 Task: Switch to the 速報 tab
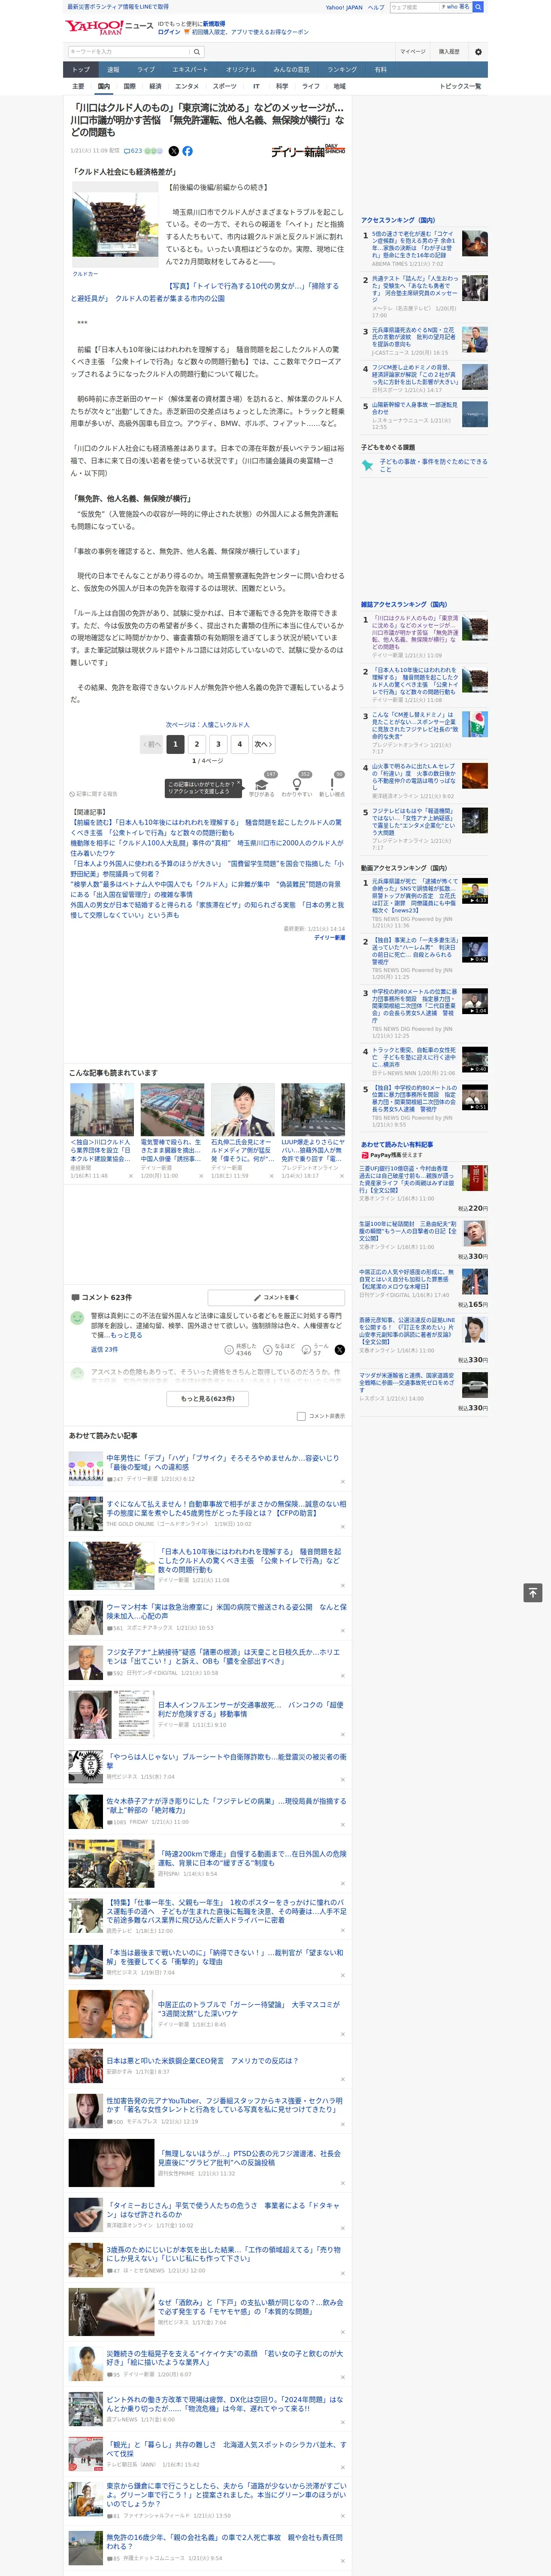click(113, 70)
